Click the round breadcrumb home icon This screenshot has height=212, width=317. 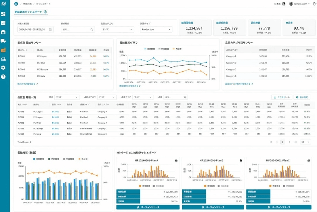tap(16, 4)
